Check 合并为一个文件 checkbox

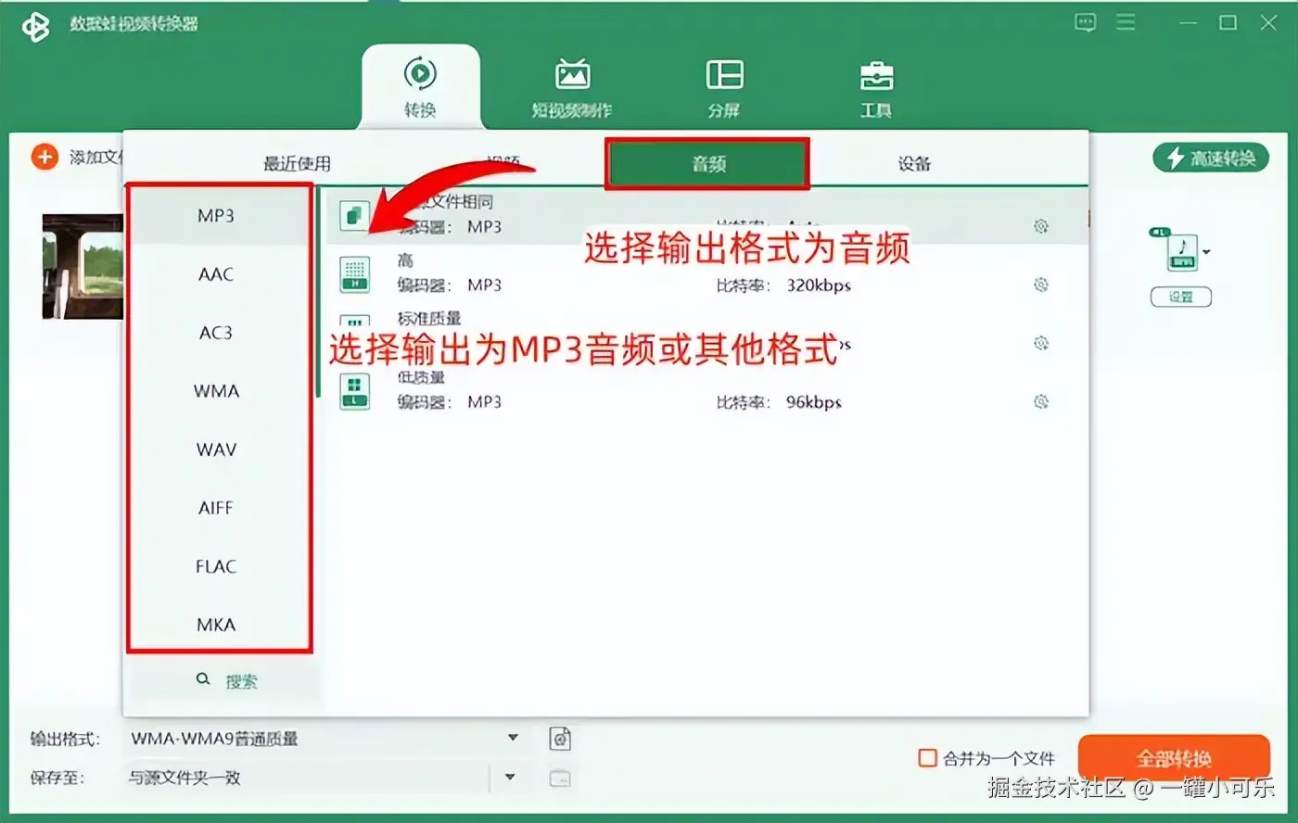point(927,758)
